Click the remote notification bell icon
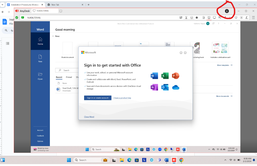The height and width of the screenshot is (166, 257). [x=236, y=149]
